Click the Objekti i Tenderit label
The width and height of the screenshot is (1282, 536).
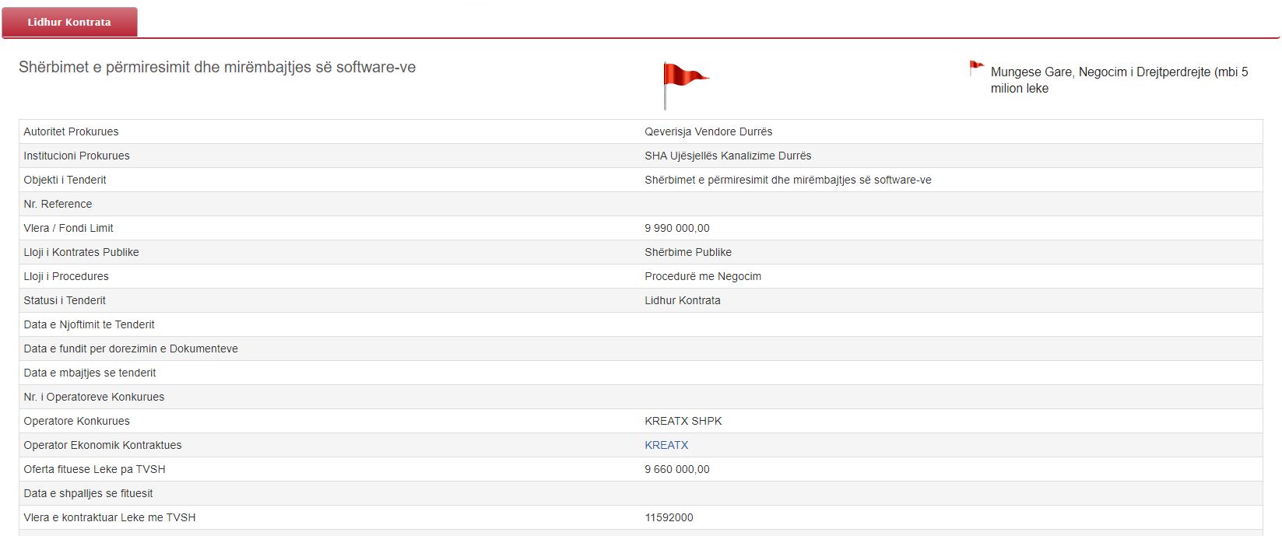click(x=65, y=180)
